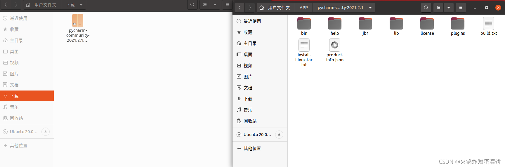Open 最近使用 in back window sidebar
The width and height of the screenshot is (505, 167).
click(x=27, y=18)
